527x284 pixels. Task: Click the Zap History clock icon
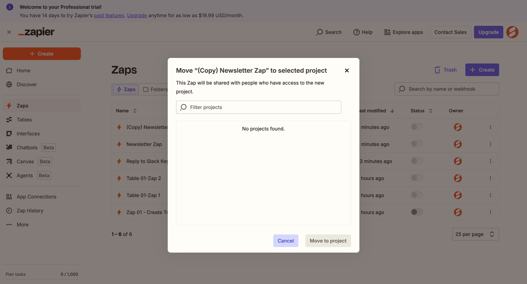9,211
